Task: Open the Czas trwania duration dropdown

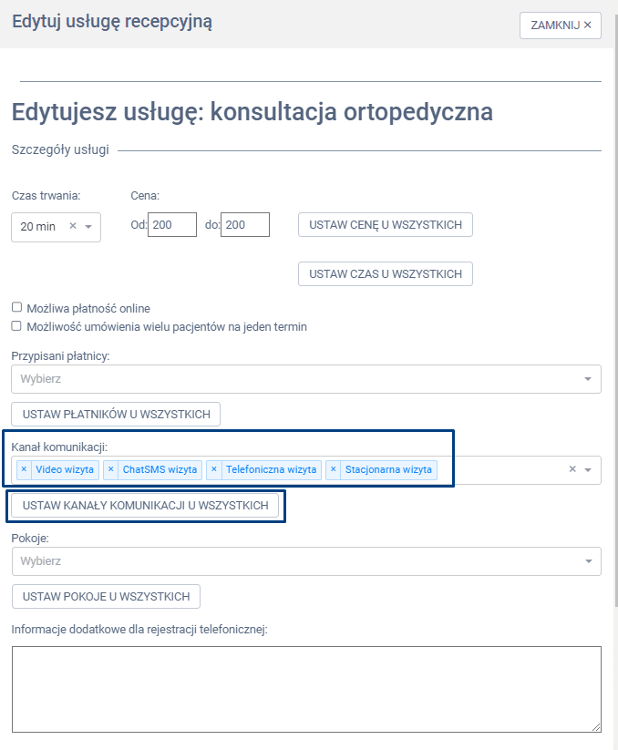Action: click(88, 226)
